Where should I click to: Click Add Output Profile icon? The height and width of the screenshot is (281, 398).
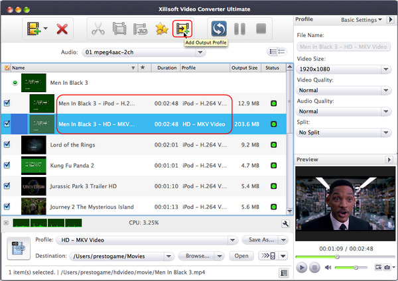point(182,28)
